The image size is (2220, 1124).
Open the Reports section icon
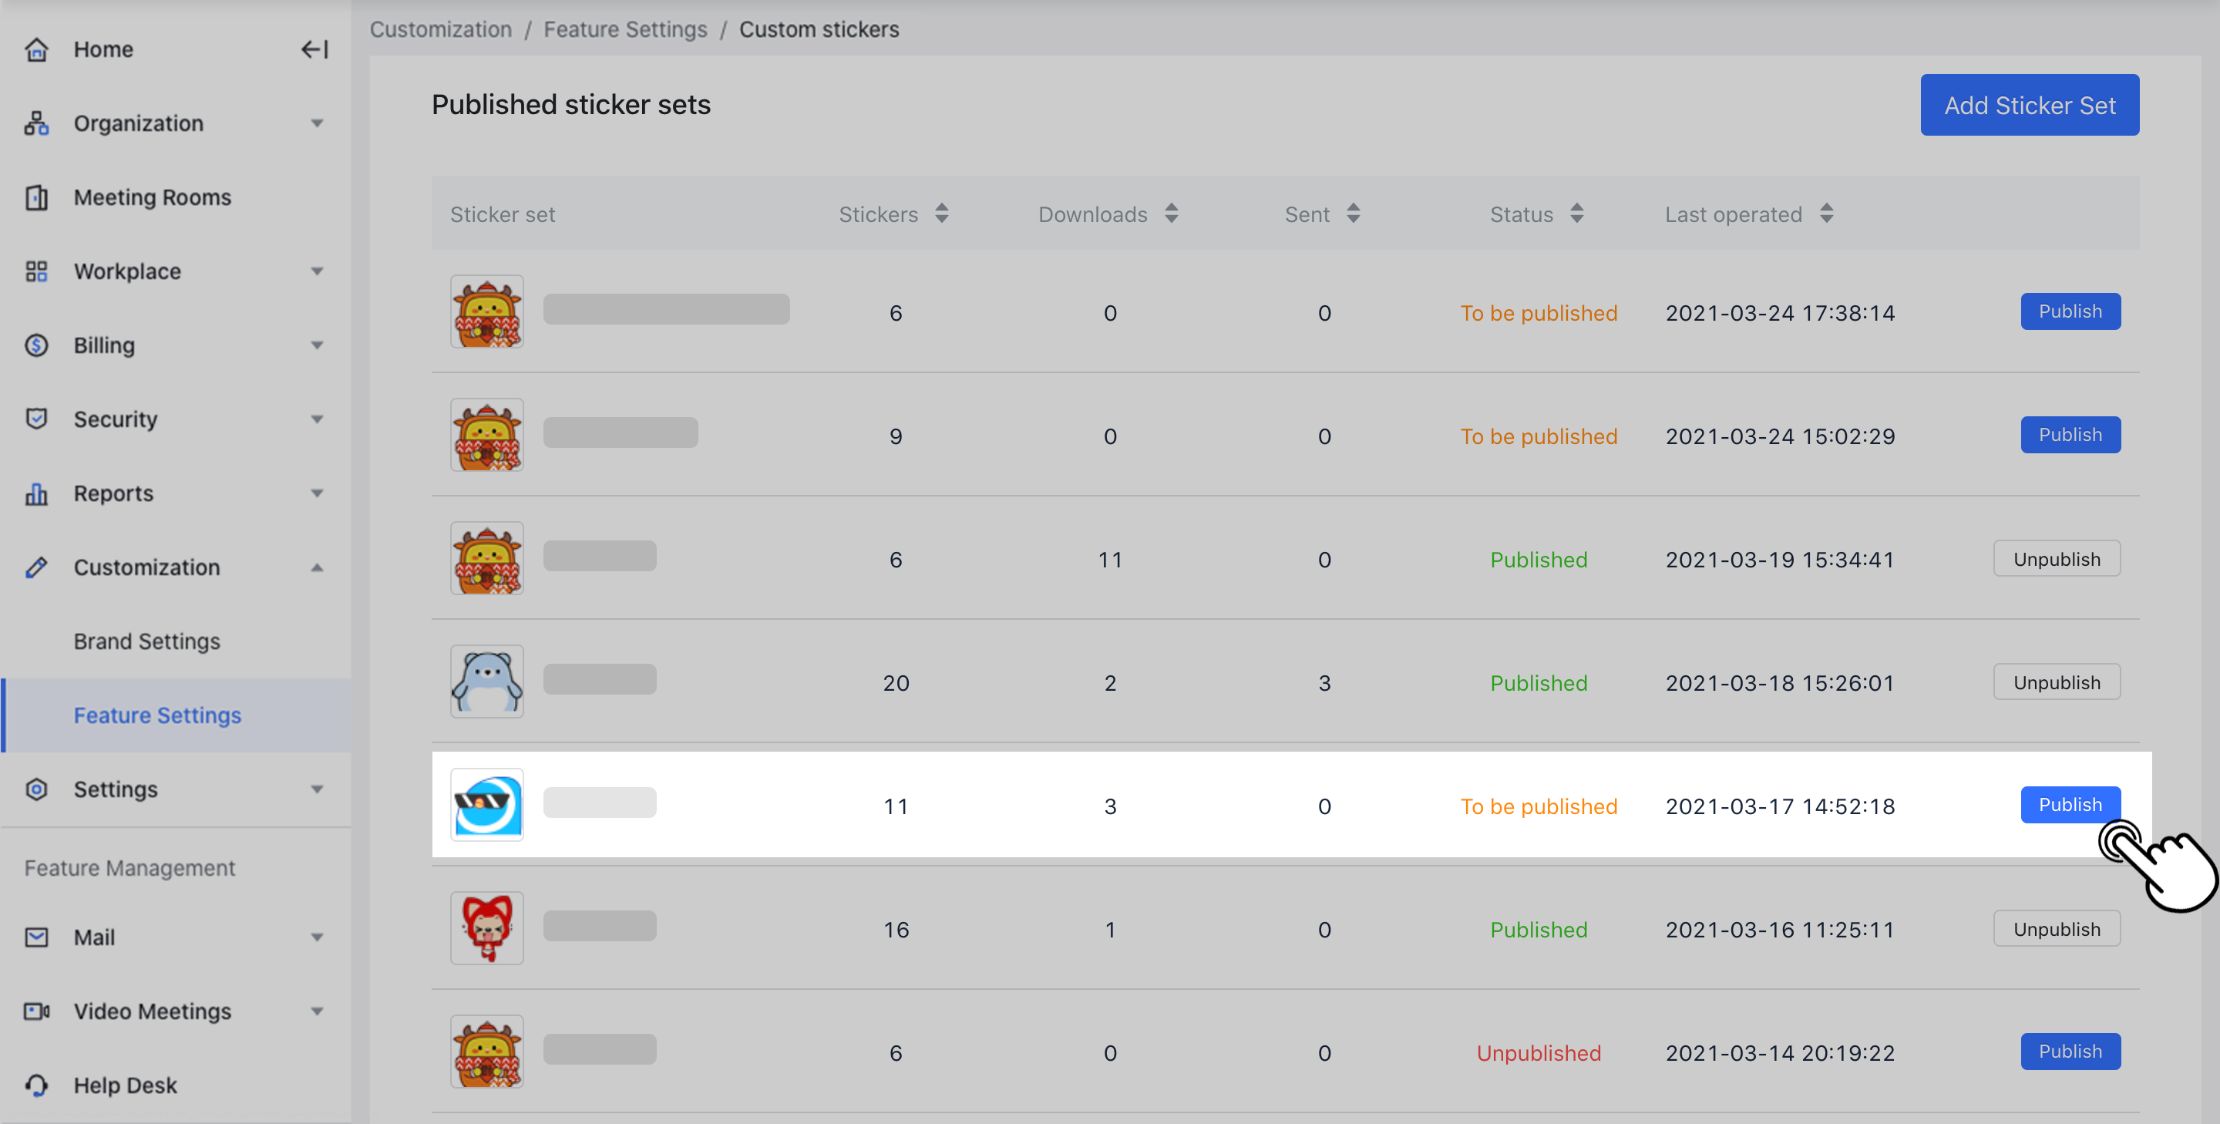click(36, 493)
